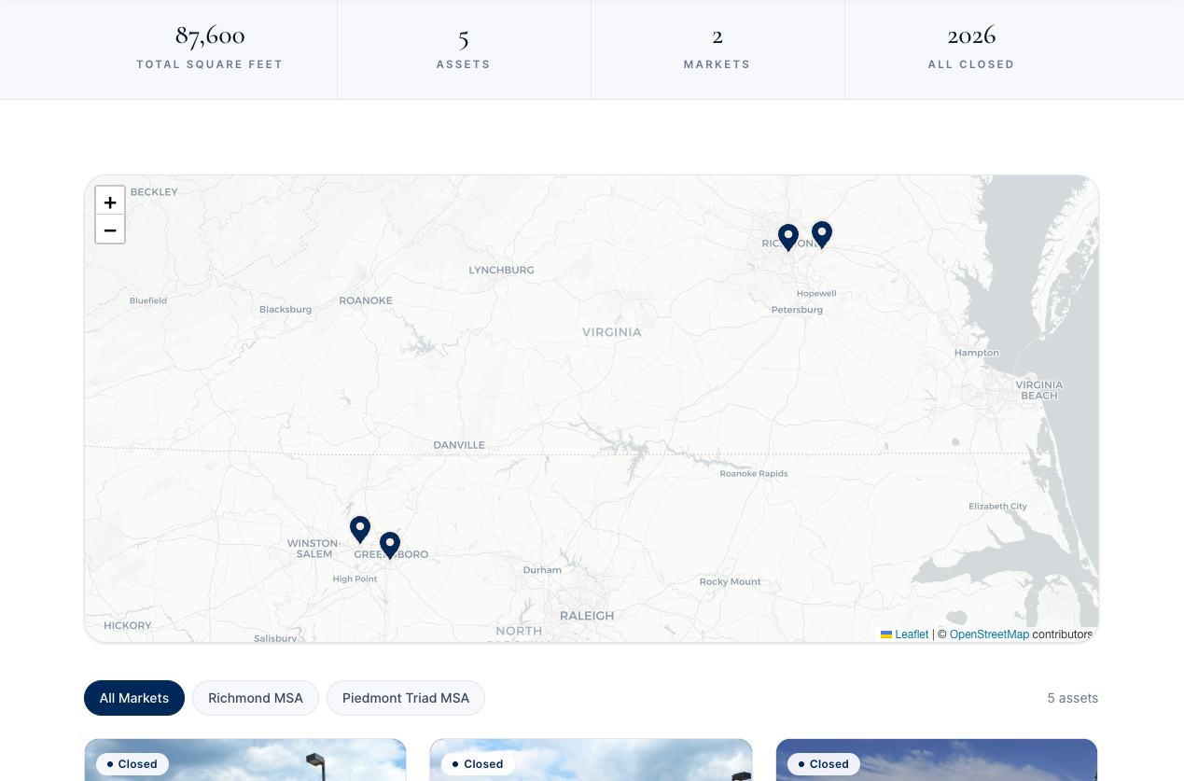
Task: Click the Hickory label on map
Action: pos(128,625)
